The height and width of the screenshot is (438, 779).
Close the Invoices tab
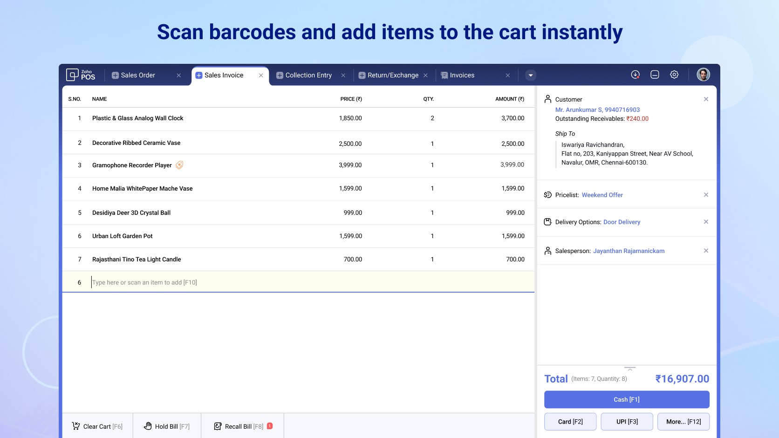click(x=508, y=75)
